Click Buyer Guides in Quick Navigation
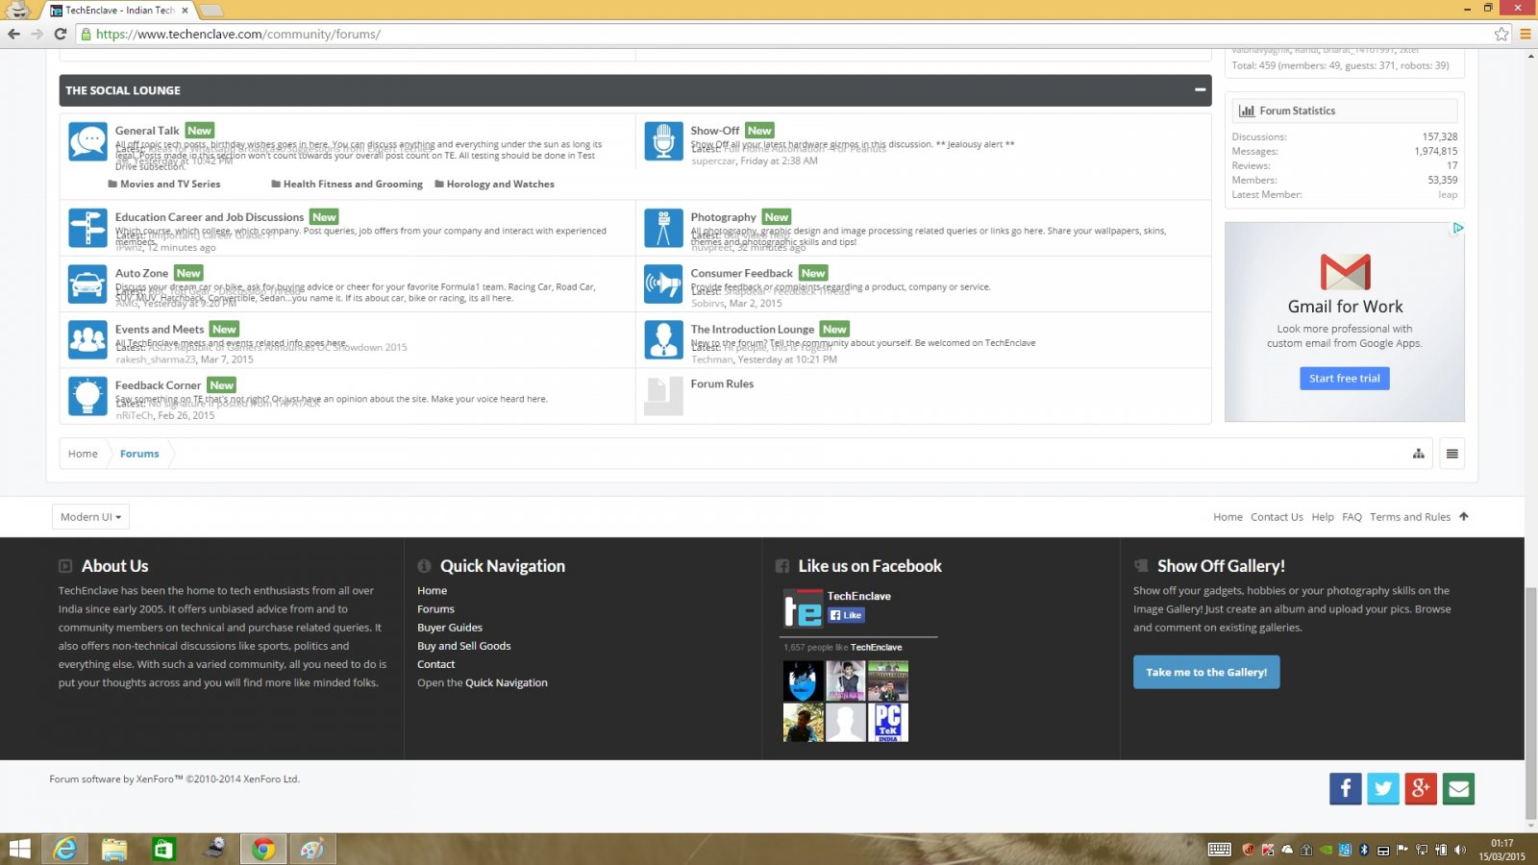This screenshot has width=1538, height=865. click(450, 628)
